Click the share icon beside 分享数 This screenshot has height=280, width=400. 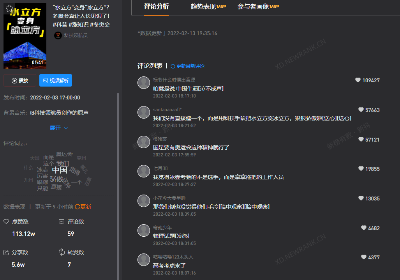pyautogui.click(x=5, y=252)
